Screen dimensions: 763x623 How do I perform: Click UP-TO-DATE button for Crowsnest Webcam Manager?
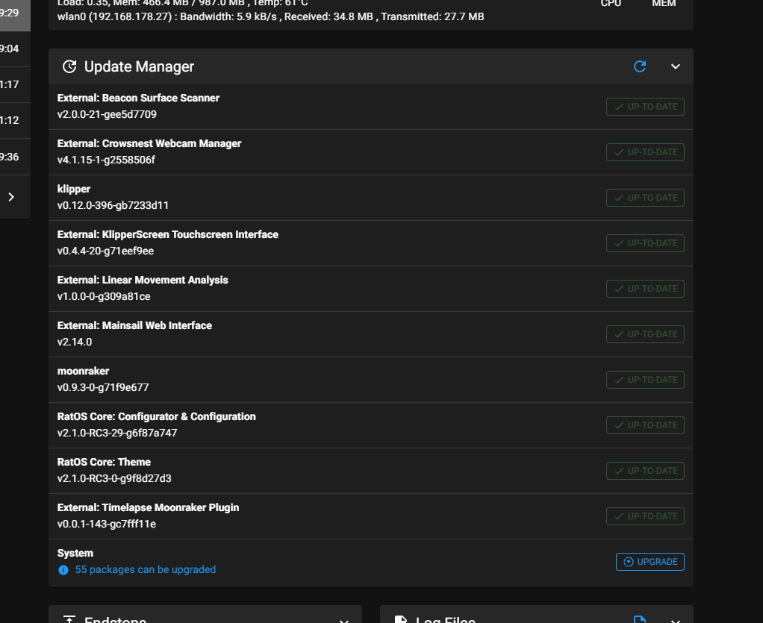tap(645, 152)
